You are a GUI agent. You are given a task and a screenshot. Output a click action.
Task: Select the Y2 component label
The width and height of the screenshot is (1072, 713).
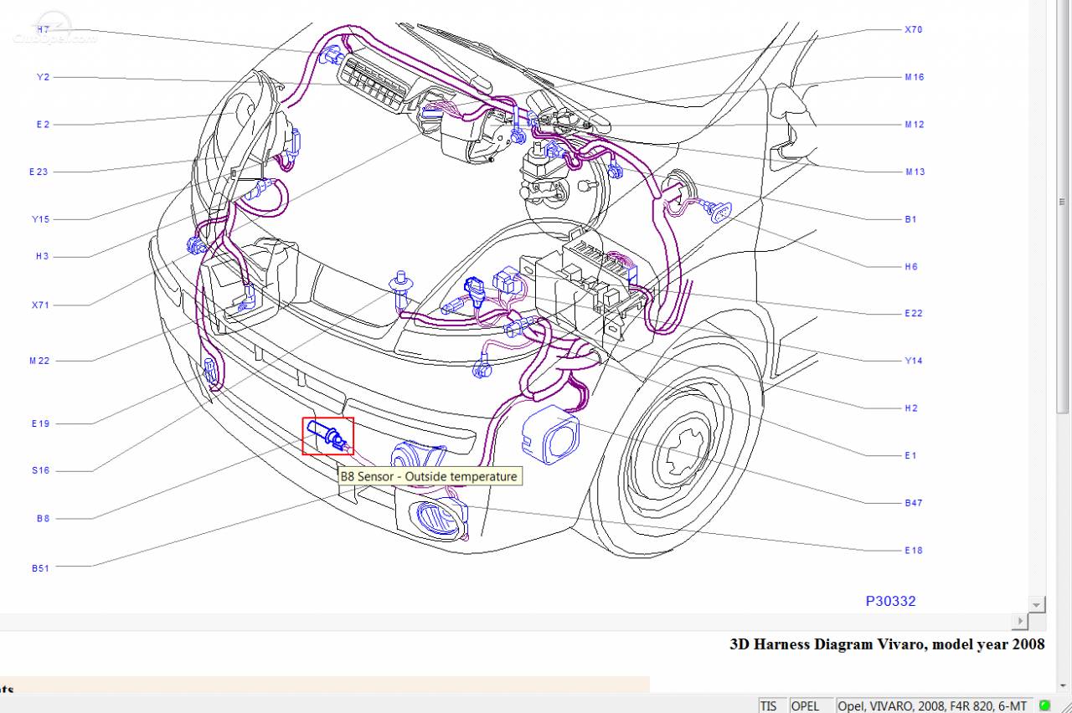pyautogui.click(x=43, y=77)
